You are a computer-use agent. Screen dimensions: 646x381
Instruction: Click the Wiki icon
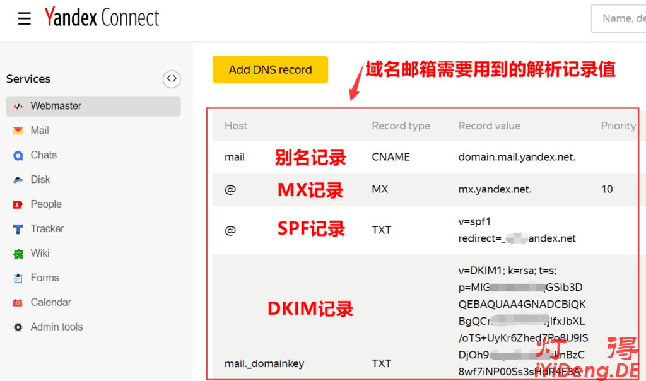(18, 254)
